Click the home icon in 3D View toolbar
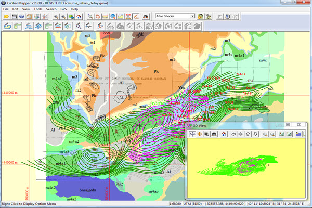This screenshot has height=208, width=312. tap(223, 134)
